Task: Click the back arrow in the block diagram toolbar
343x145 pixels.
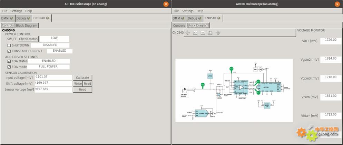Action: [188, 33]
